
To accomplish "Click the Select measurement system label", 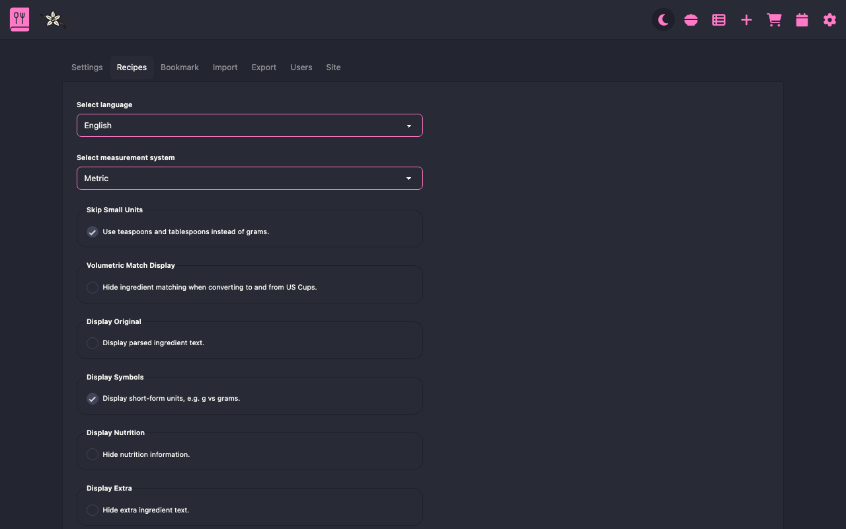I will 126,157.
